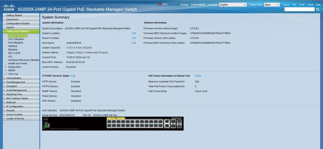Expand Spanning Tree menu

21,94
